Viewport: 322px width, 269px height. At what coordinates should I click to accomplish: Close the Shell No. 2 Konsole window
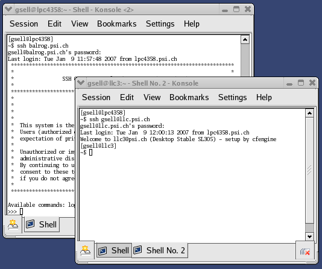(x=312, y=83)
